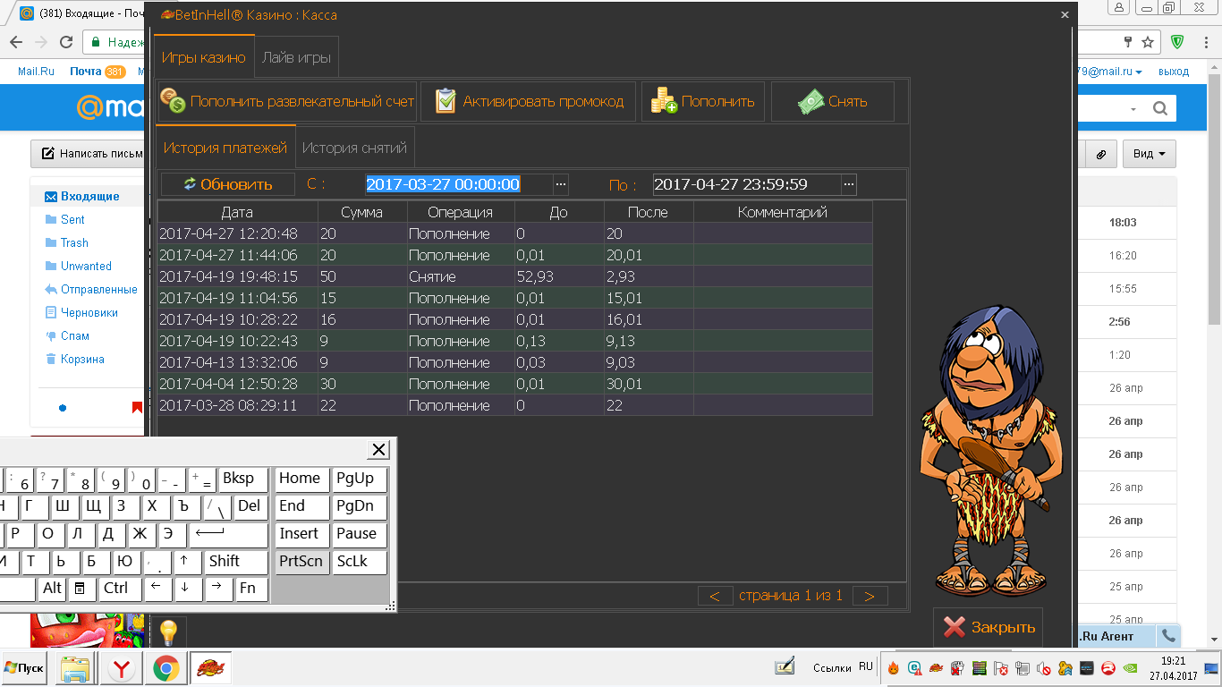Click the Пополнить coins icon button

tap(703, 102)
